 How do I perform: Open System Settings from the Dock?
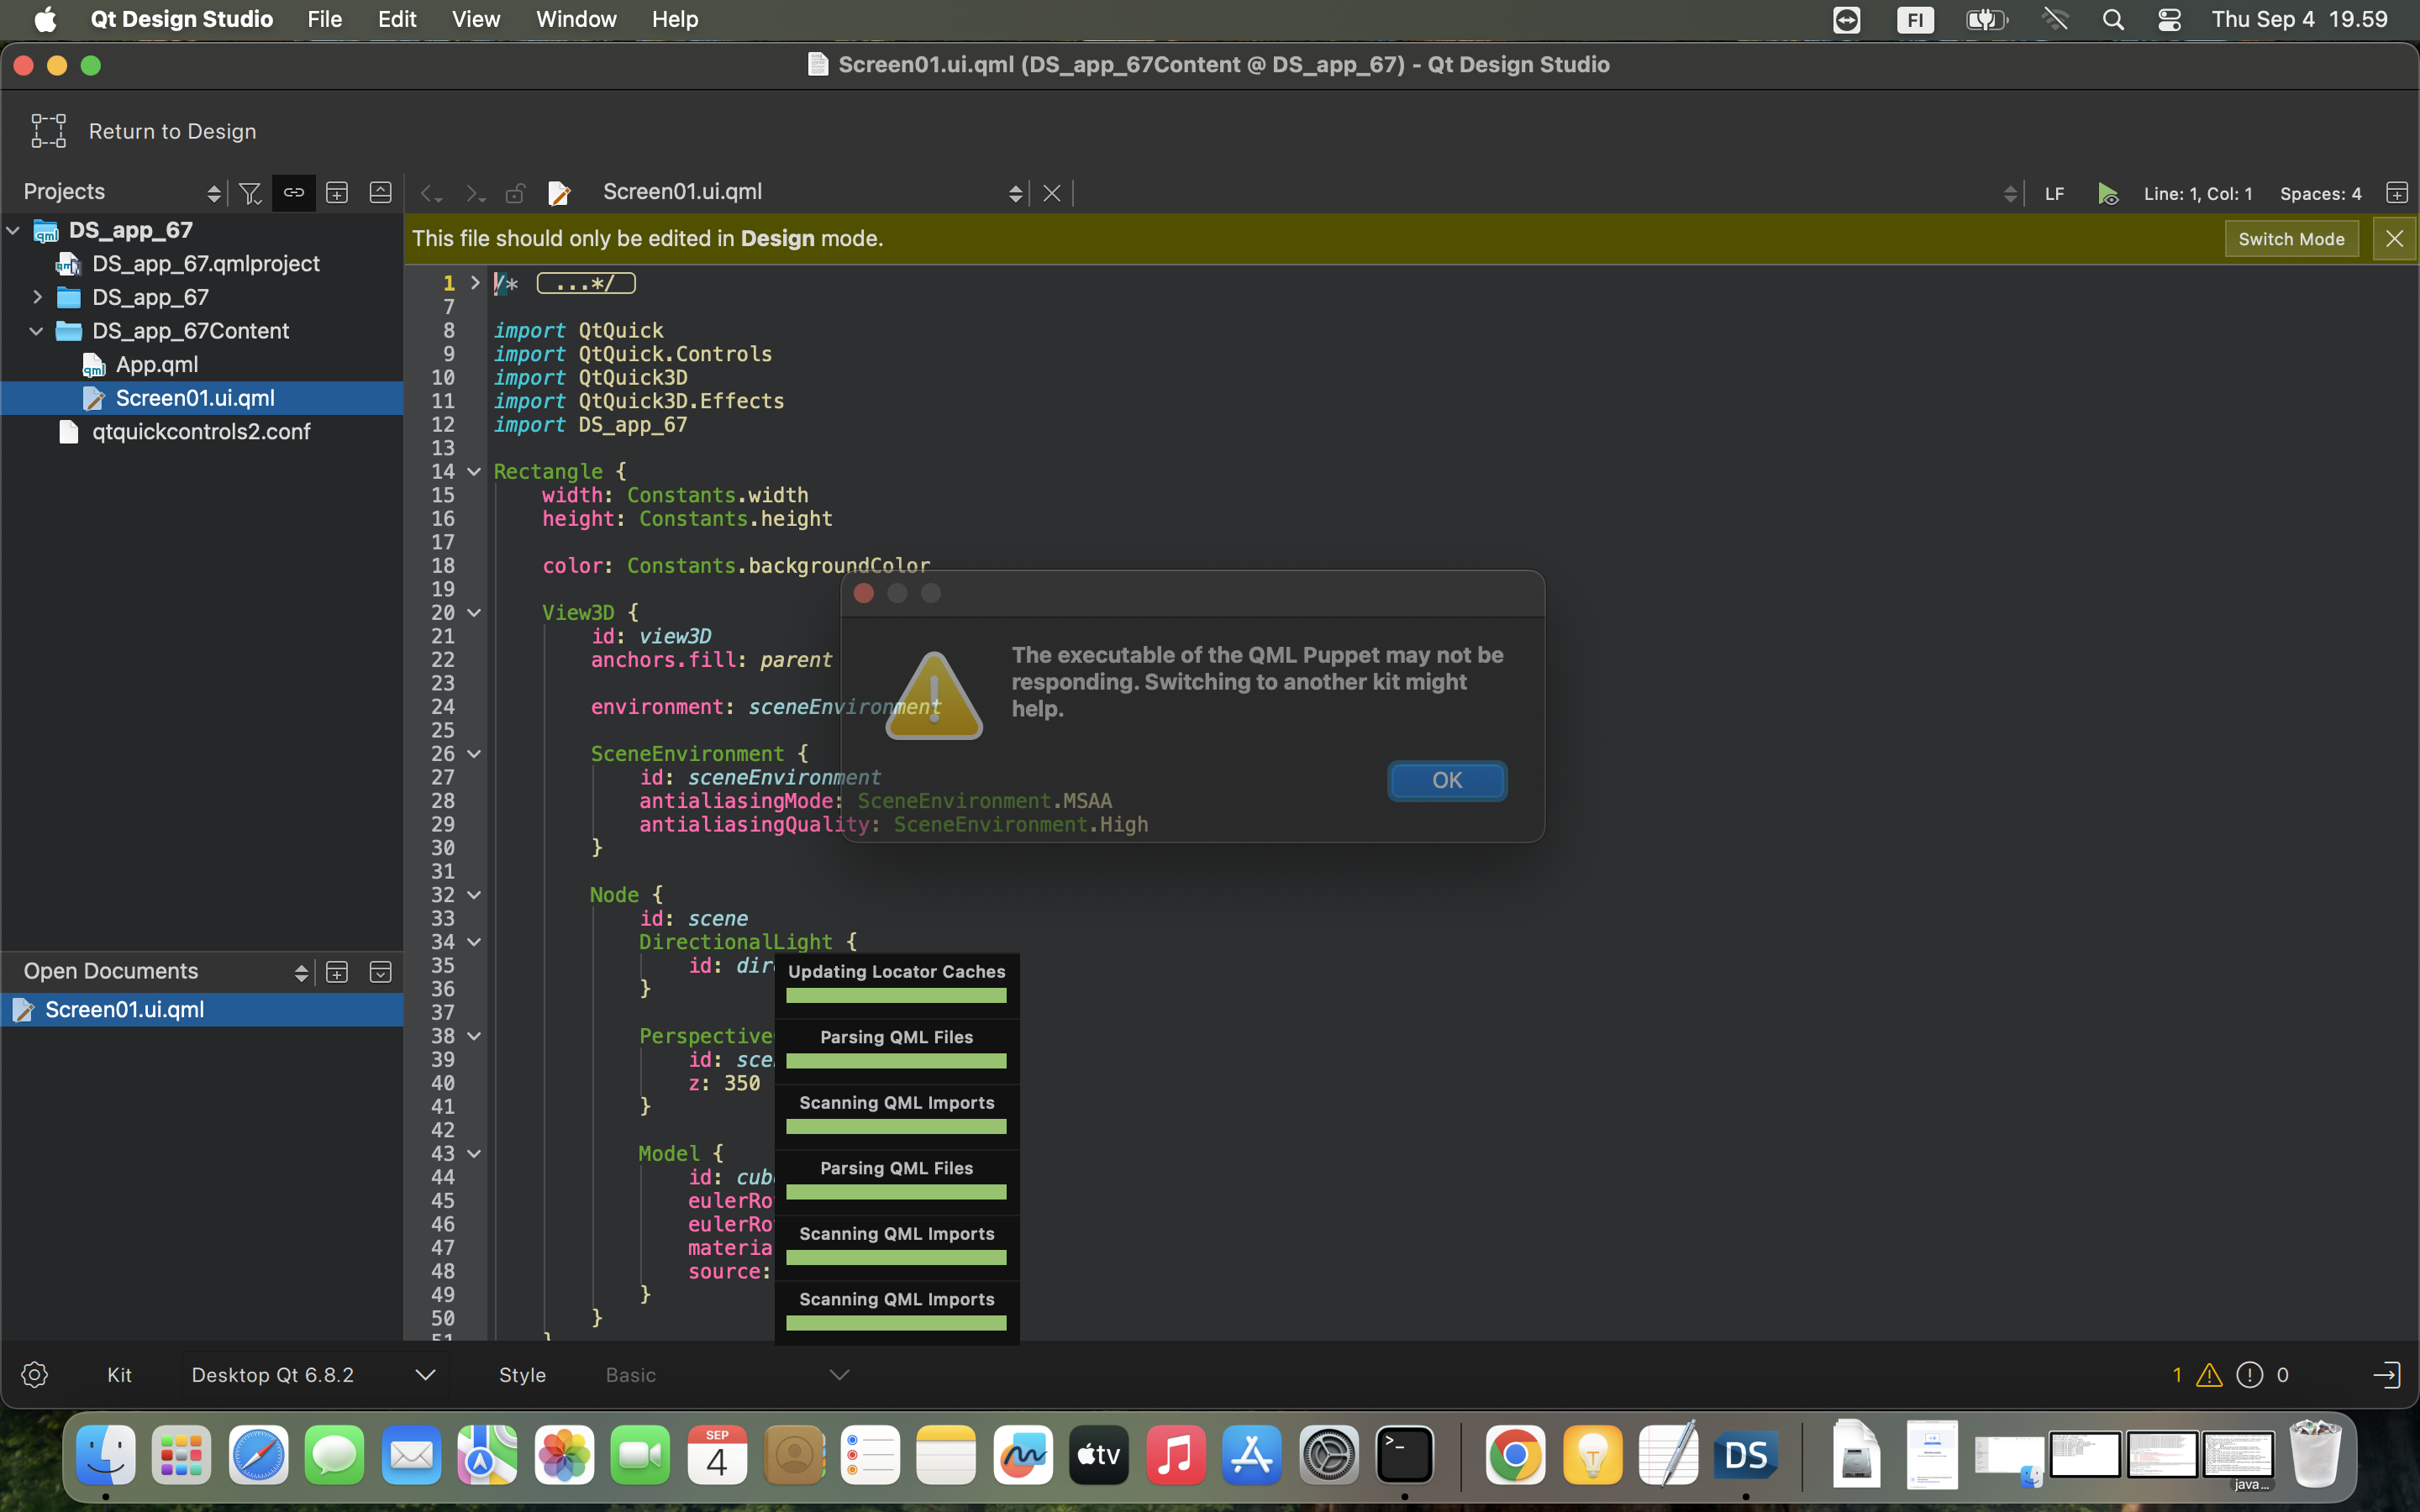[x=1329, y=1455]
